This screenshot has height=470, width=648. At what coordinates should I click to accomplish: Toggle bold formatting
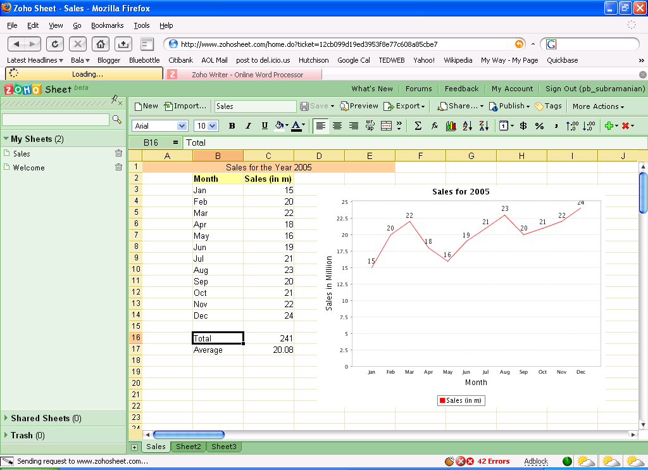pyautogui.click(x=232, y=125)
